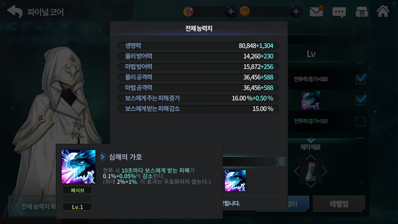Click the 전체 능력치 확인 button
398x224 pixels.
33,206
